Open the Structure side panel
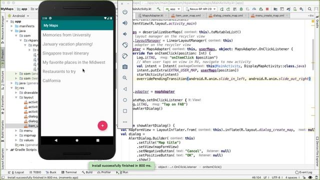Screen dimensions: 320x180 pos(2,80)
